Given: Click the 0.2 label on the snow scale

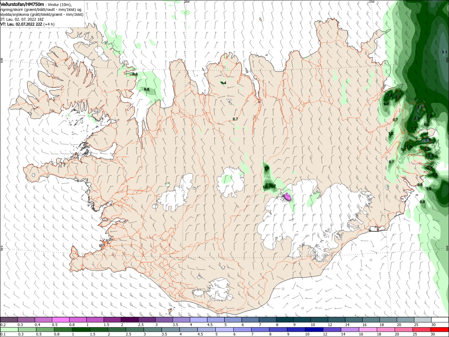Looking at the screenshot, I should (x=3, y=325).
